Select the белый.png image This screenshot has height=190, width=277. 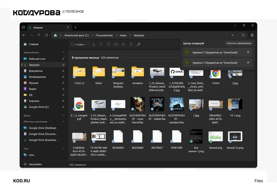(215, 140)
